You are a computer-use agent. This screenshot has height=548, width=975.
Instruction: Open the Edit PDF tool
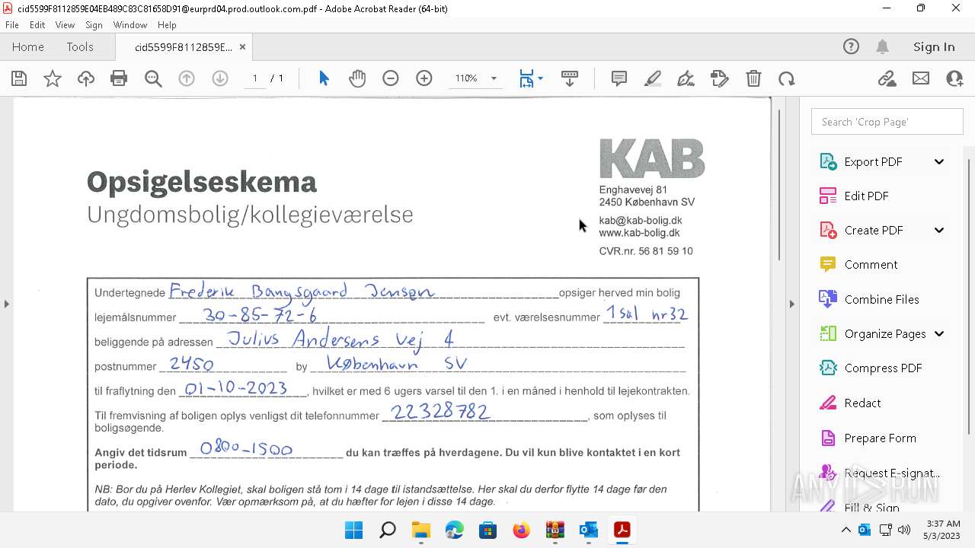coord(866,196)
